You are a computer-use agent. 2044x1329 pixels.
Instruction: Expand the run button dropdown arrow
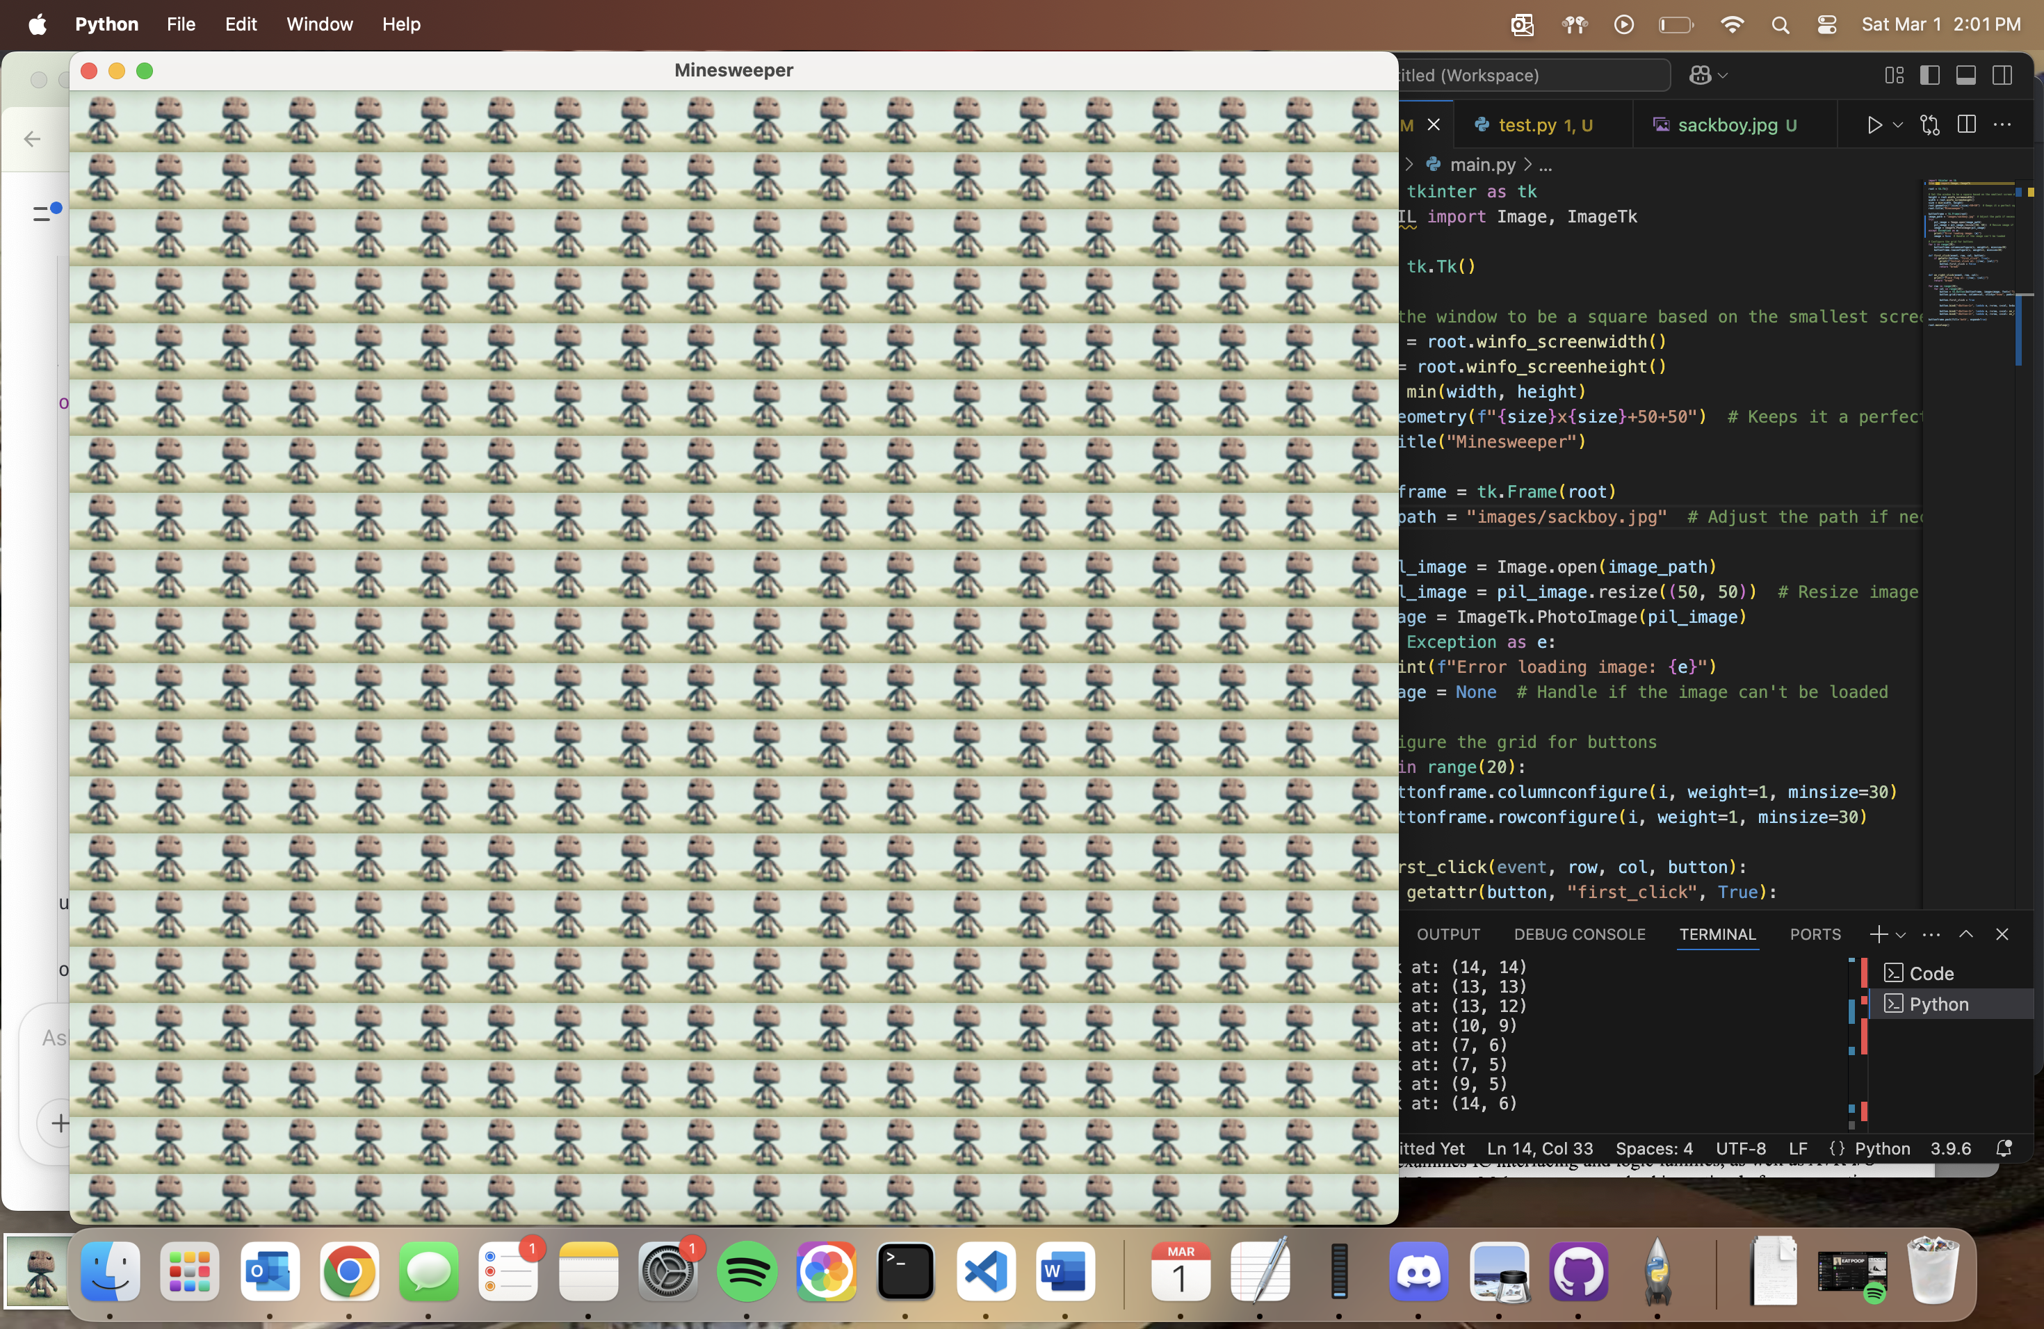[1899, 125]
